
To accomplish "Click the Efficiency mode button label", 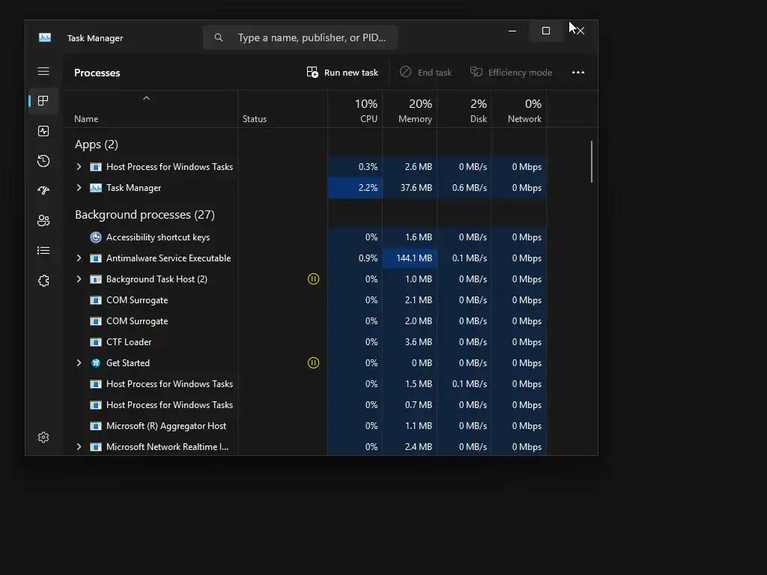I will 520,73.
